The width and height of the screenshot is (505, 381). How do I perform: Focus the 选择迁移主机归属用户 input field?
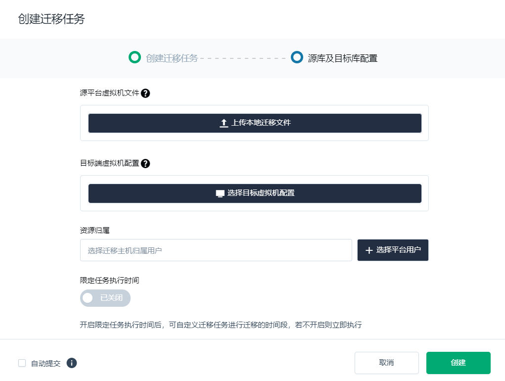click(216, 250)
